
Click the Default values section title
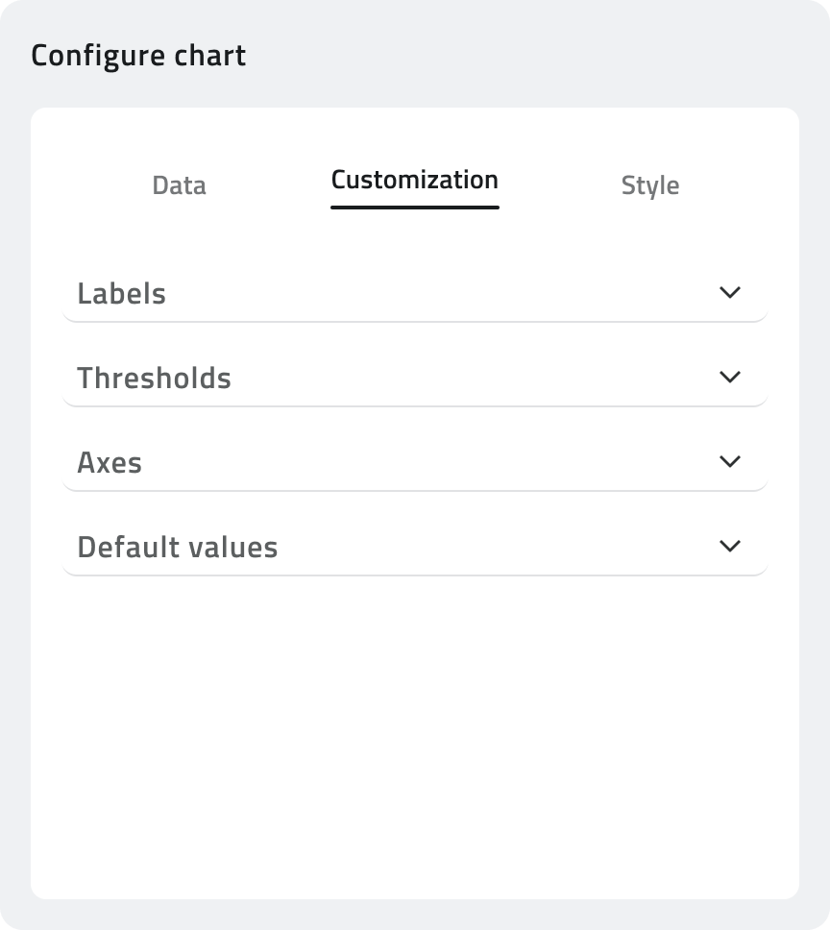coord(178,548)
